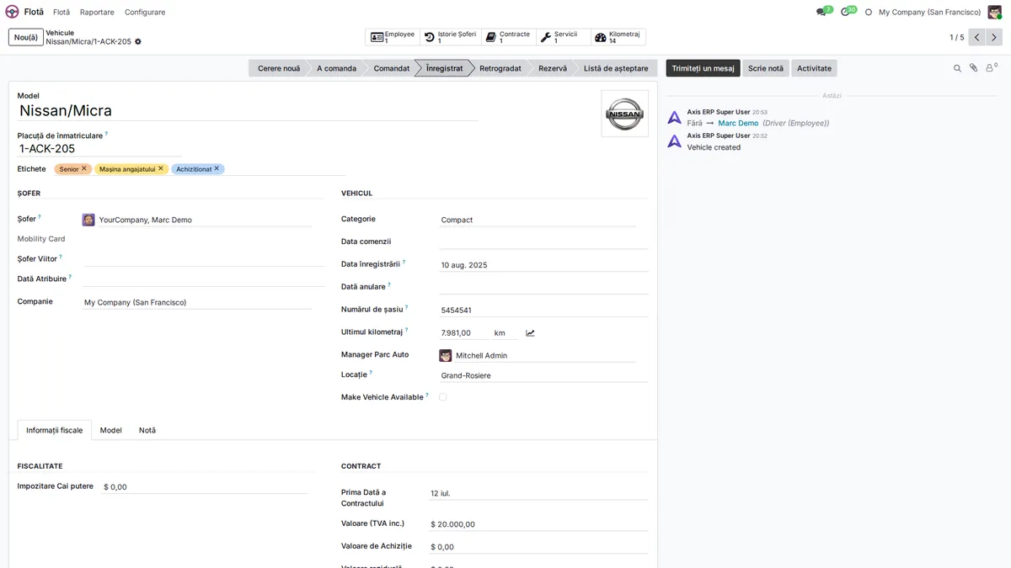Toggle the Make Vehicle Available checkbox
Screen dimensions: 1011x568
coord(442,397)
